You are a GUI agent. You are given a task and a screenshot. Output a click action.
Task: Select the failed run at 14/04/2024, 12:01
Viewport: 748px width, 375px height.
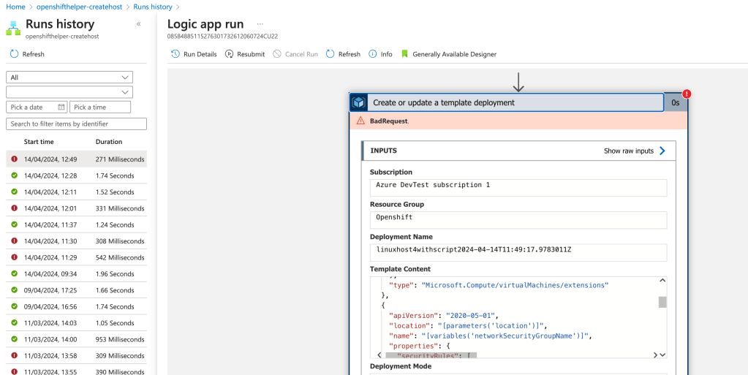point(76,208)
